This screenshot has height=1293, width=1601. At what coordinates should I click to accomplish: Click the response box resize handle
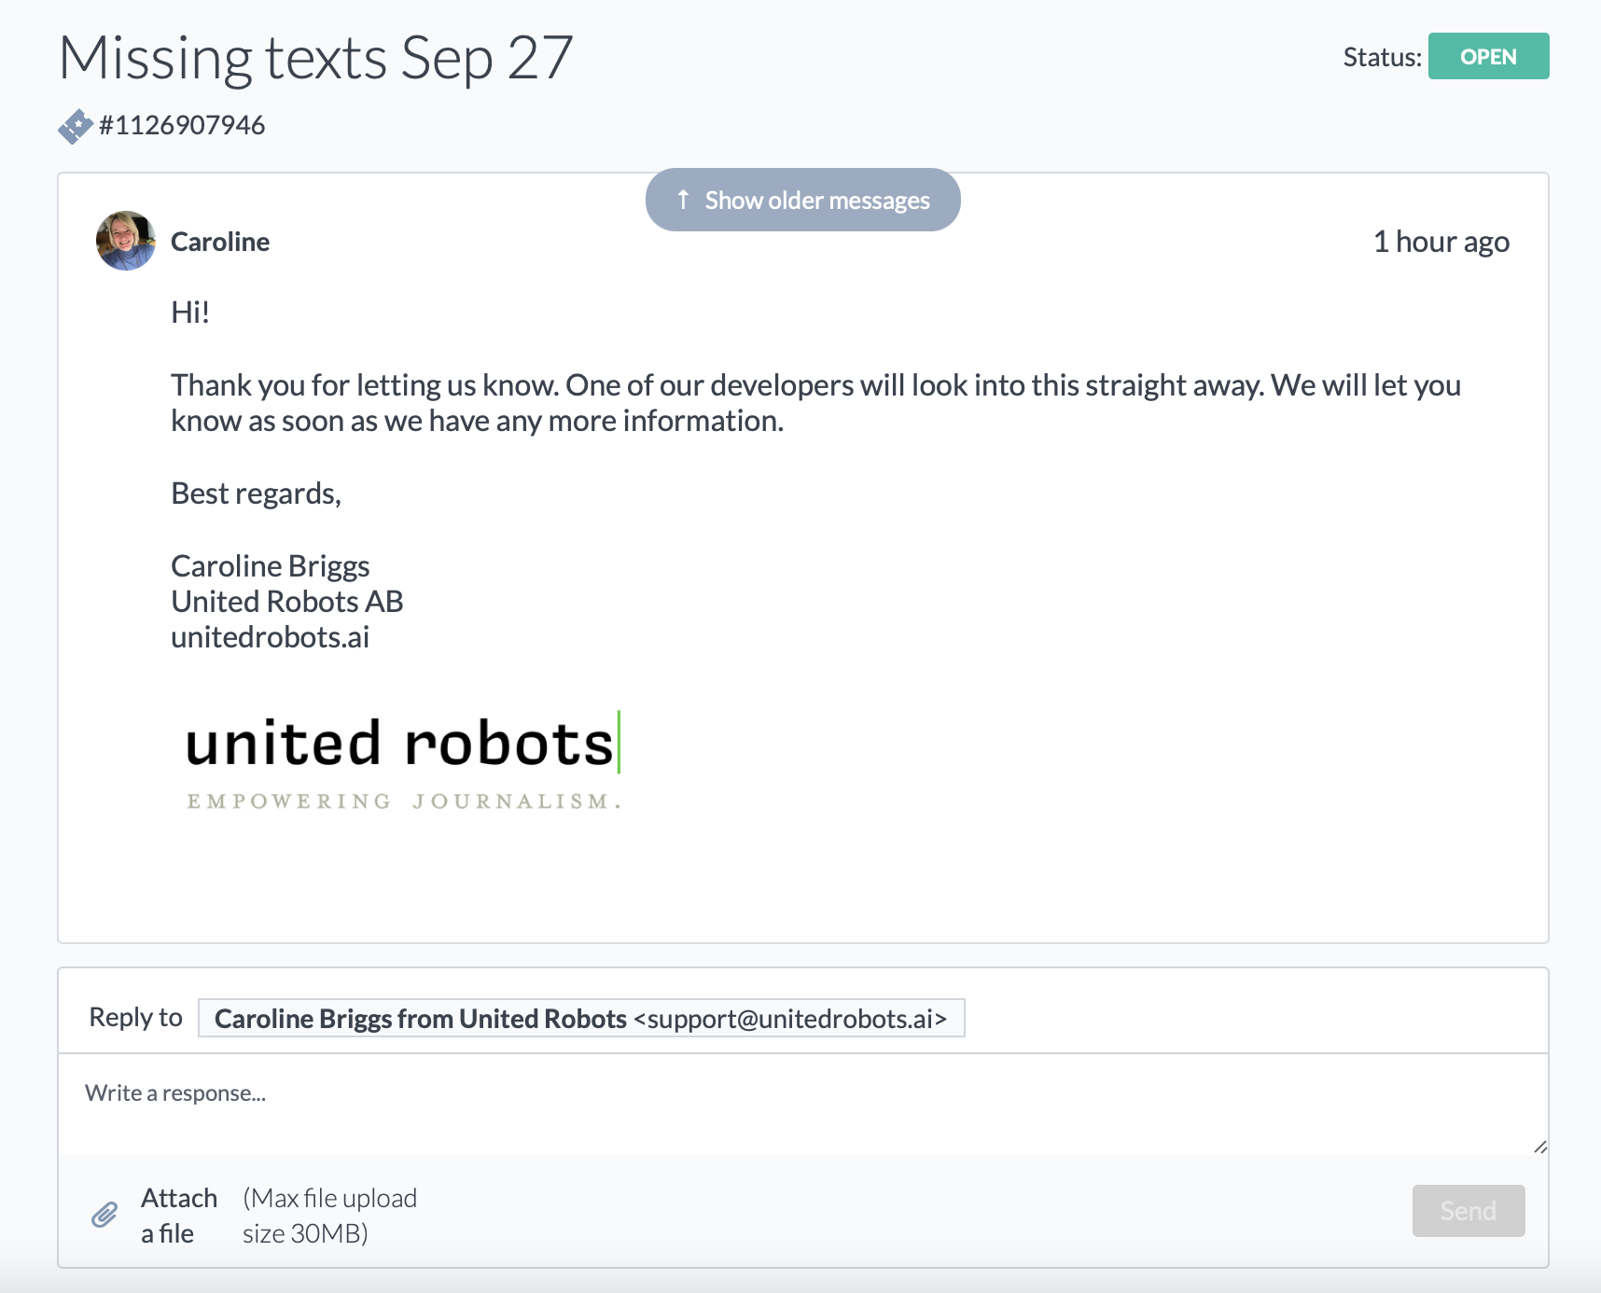click(x=1539, y=1147)
